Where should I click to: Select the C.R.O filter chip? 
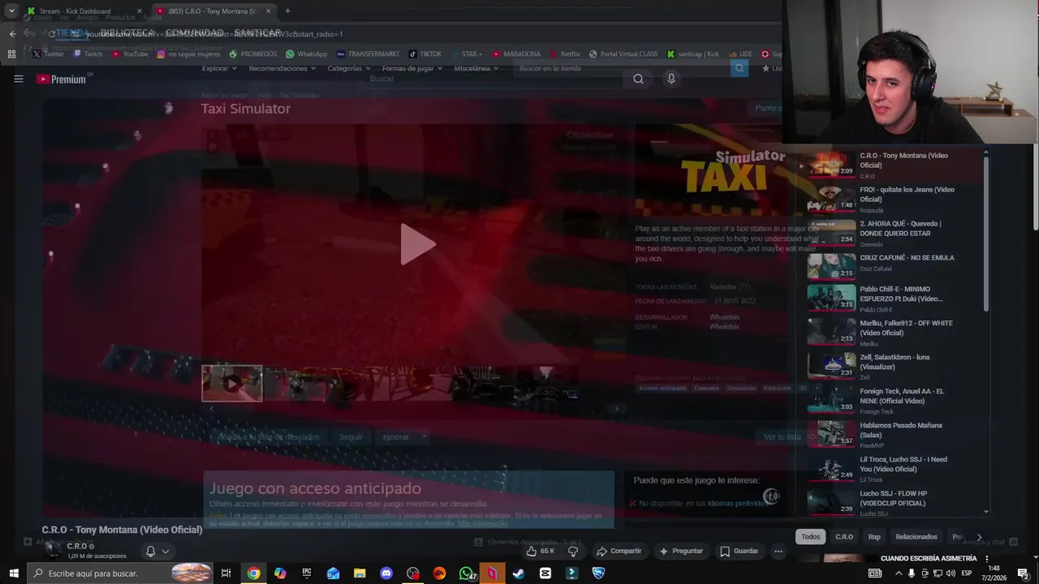[844, 536]
